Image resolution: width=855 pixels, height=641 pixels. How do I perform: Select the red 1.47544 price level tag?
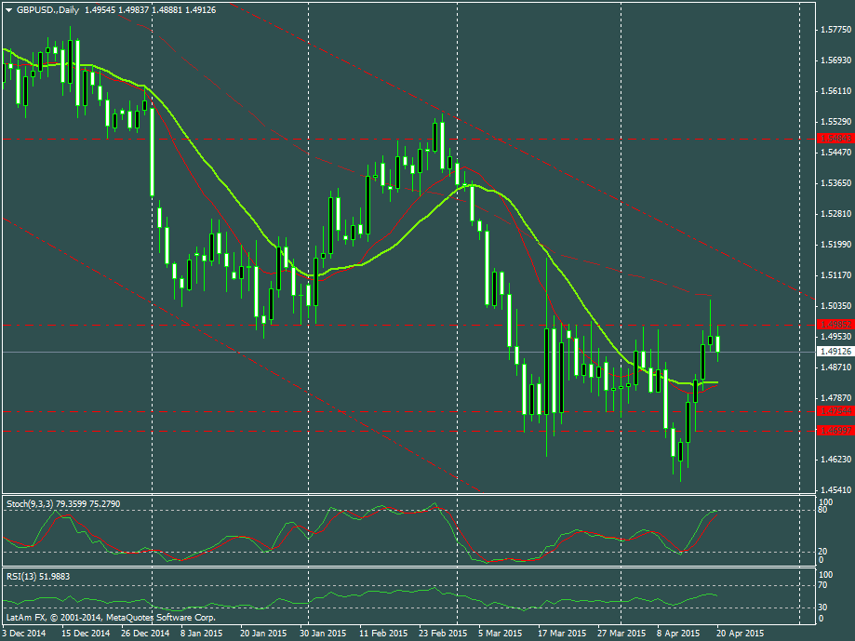point(834,410)
